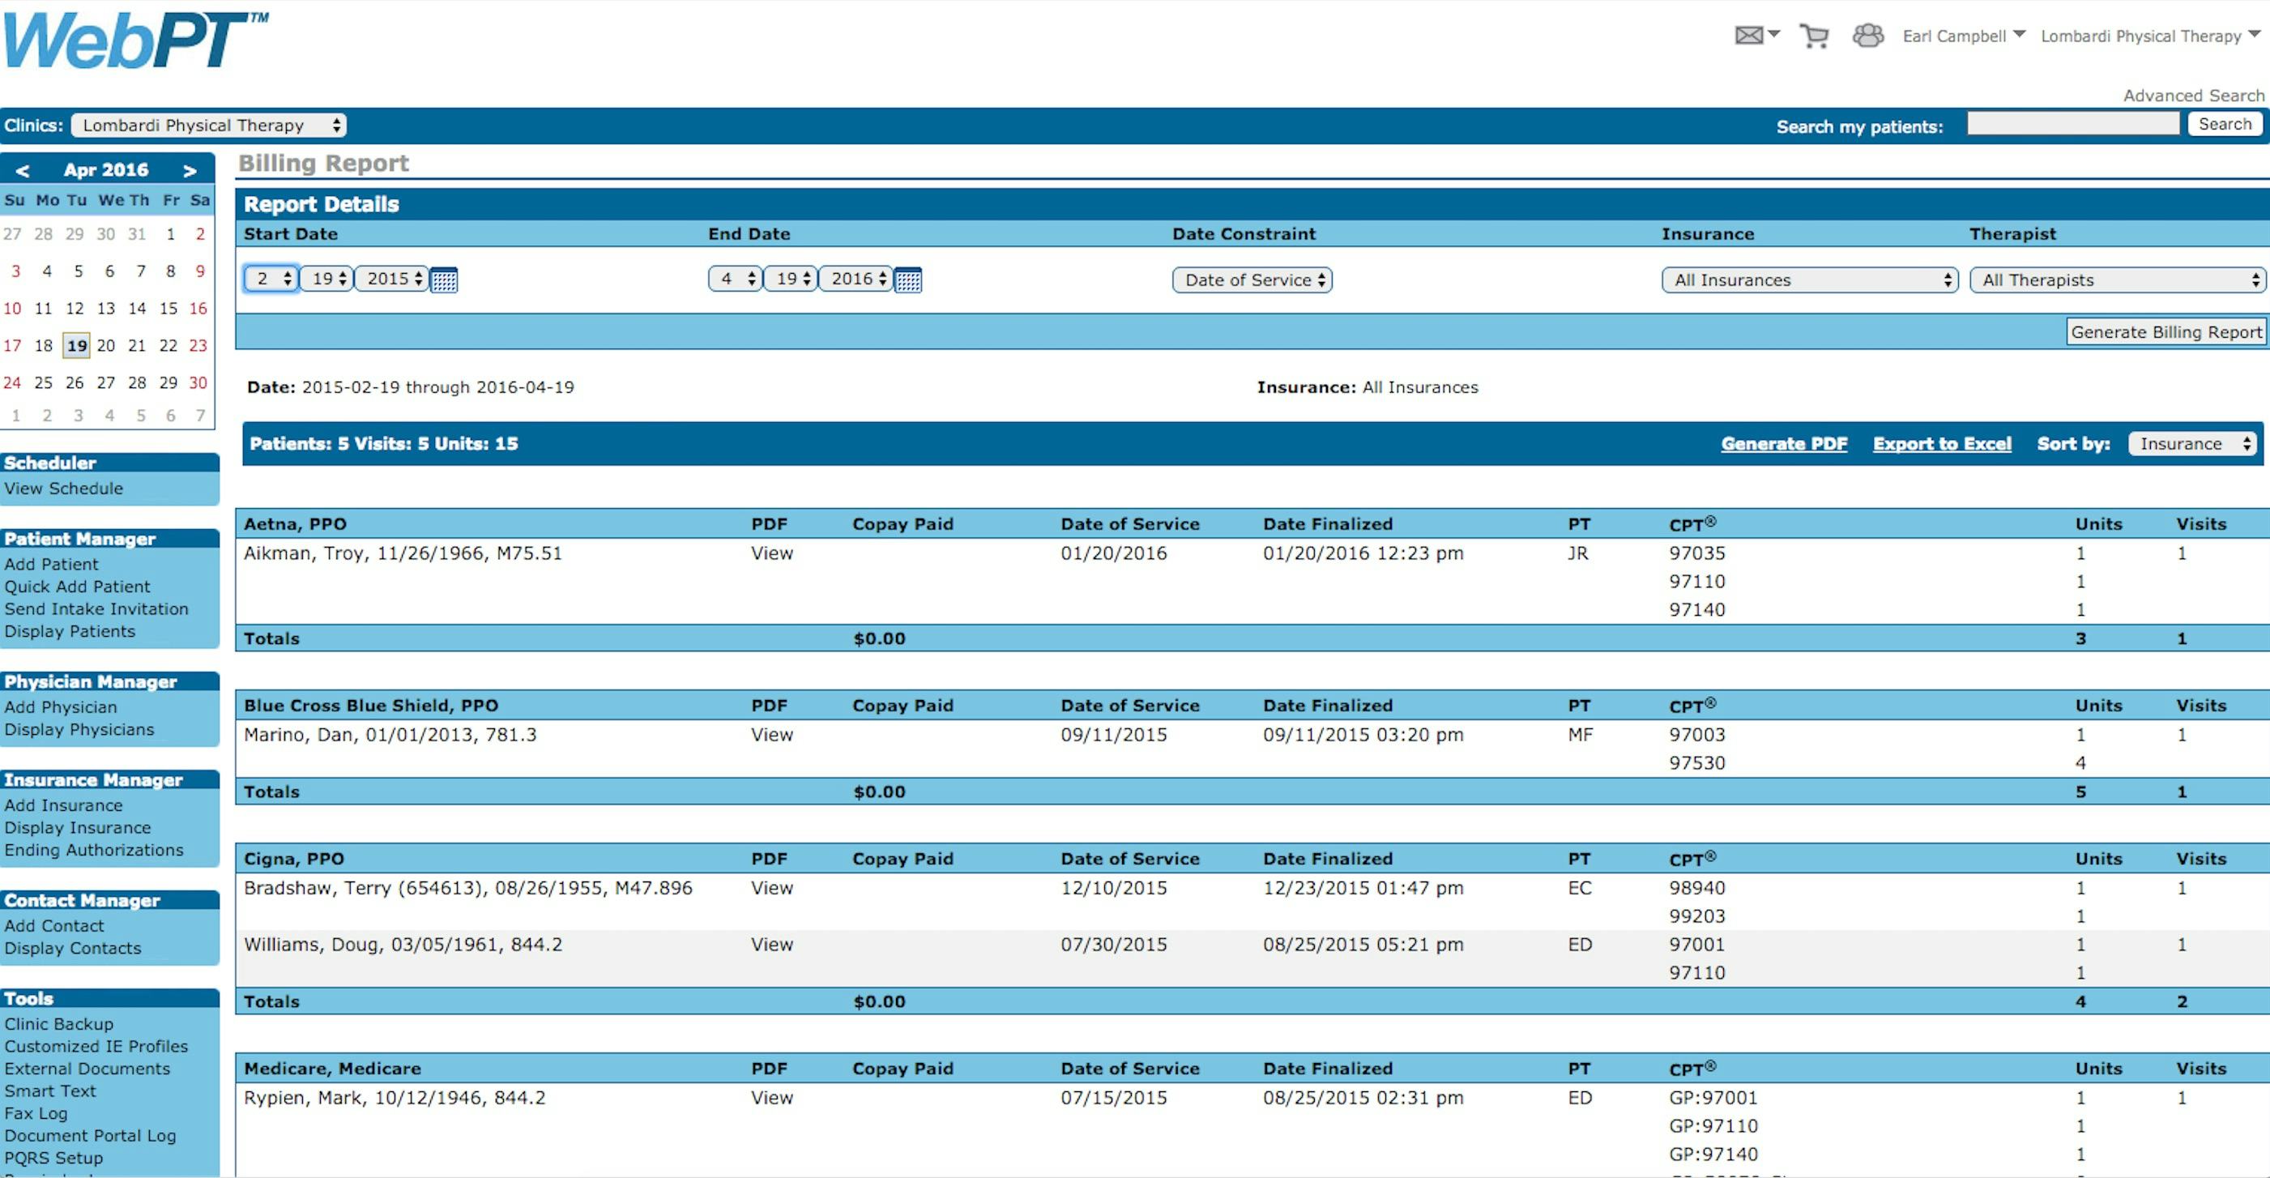
Task: Open the All Therapists dropdown
Action: coord(2117,280)
